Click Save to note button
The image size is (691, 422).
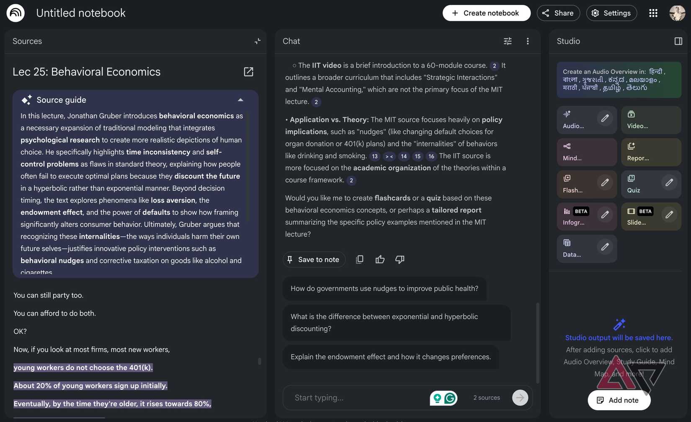click(x=314, y=259)
